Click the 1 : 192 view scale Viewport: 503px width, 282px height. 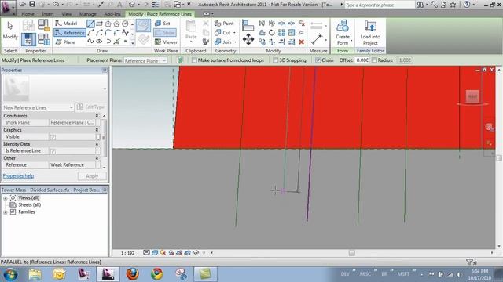(x=127, y=253)
